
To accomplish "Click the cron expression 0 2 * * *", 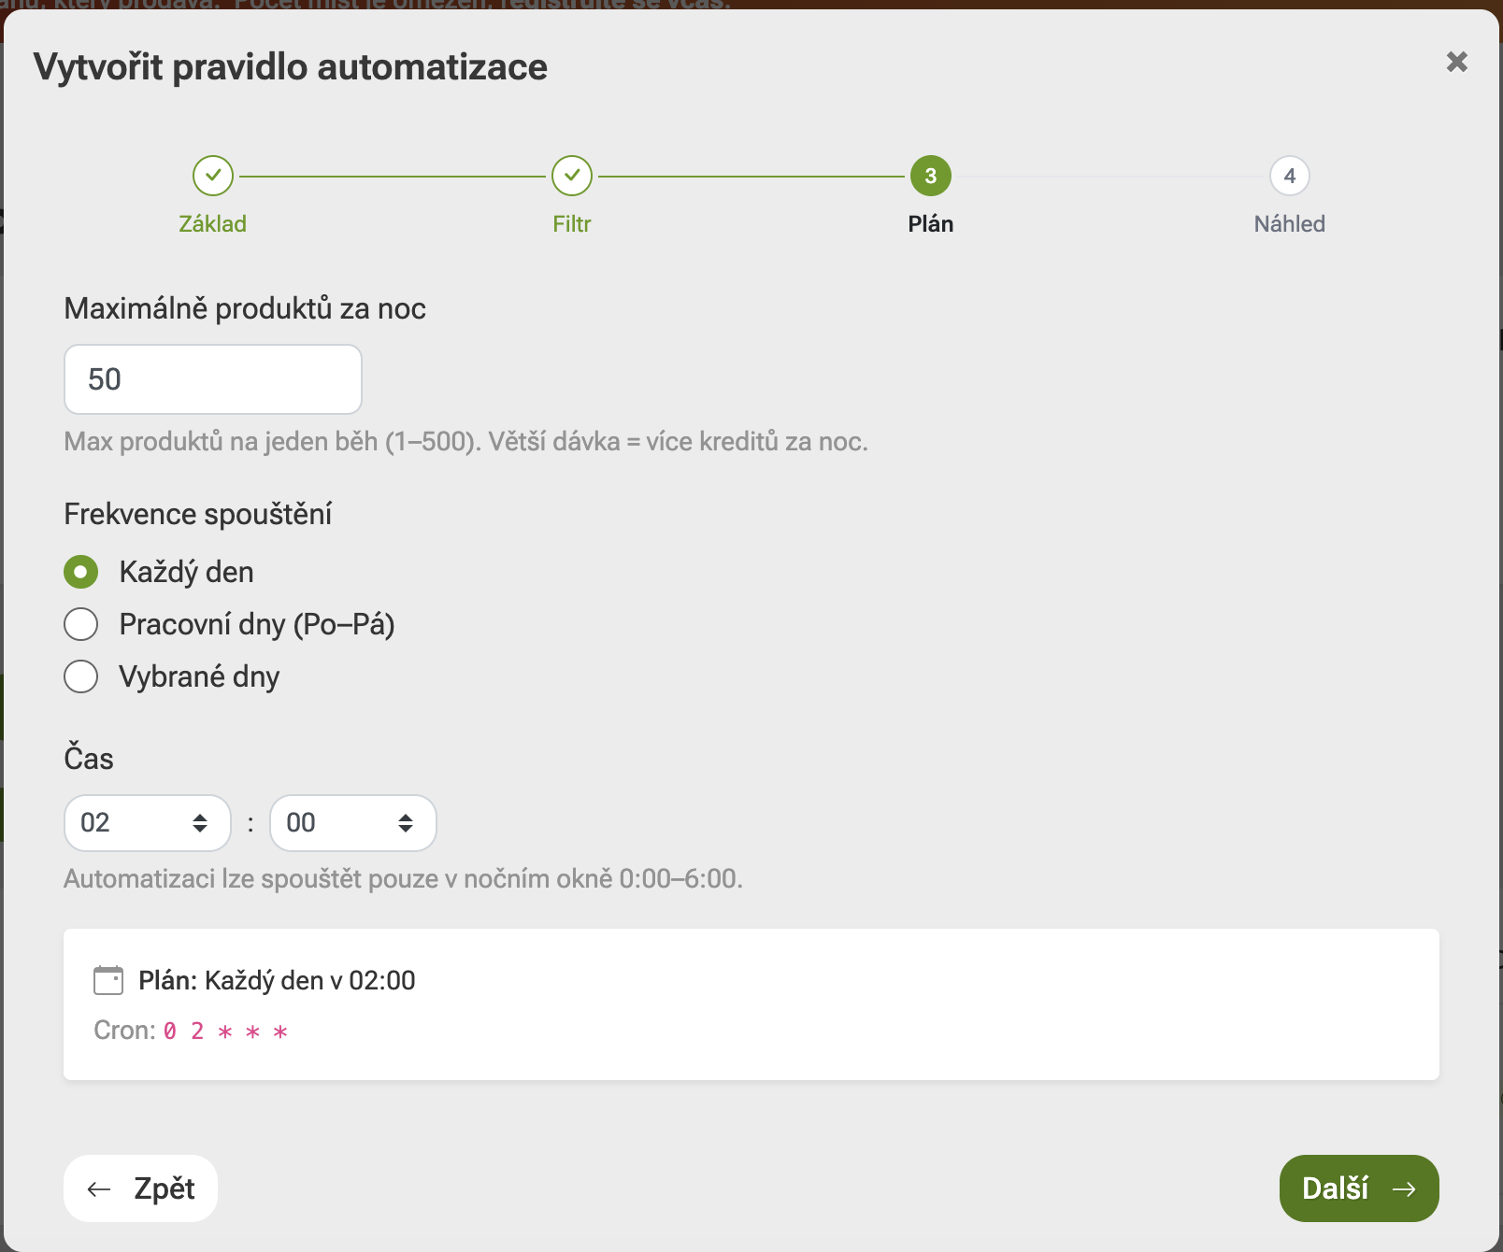I will click(x=225, y=1031).
